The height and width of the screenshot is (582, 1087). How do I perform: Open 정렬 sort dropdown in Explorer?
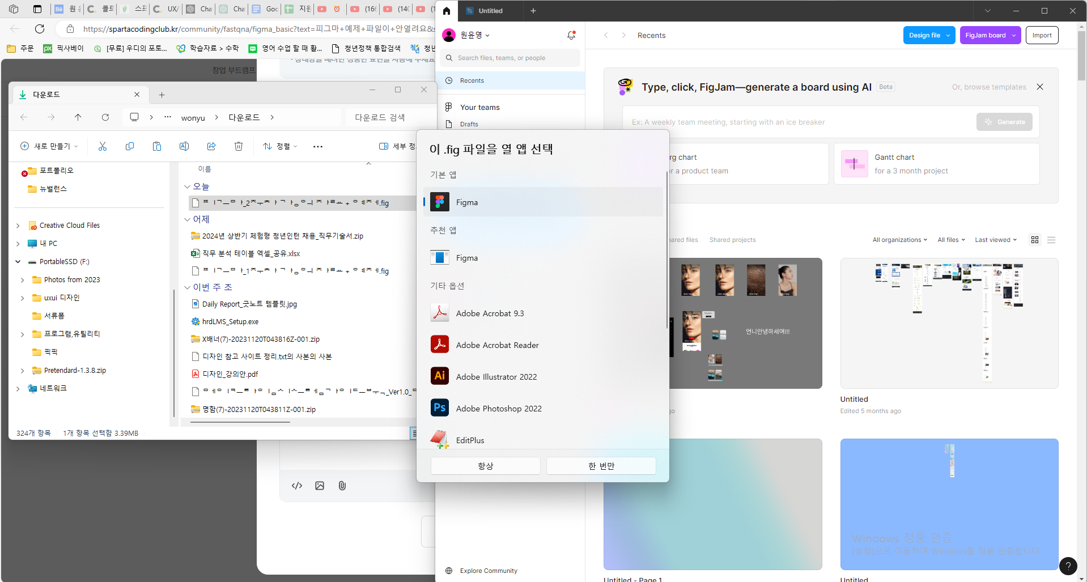click(x=281, y=146)
